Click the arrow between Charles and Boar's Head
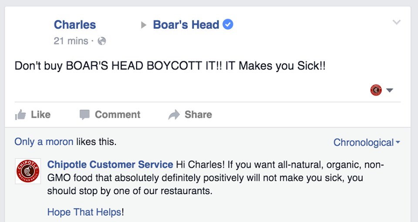418x222 pixels. pyautogui.click(x=144, y=25)
